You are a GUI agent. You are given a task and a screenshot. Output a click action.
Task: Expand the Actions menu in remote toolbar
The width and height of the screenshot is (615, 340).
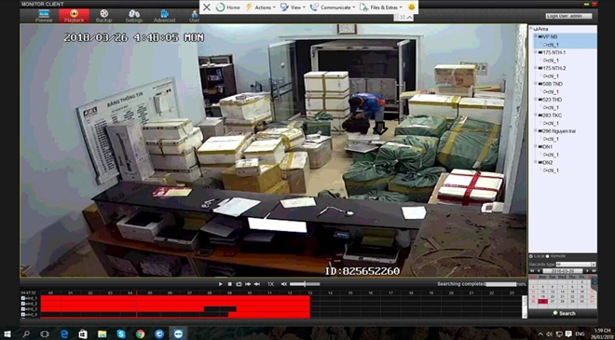(x=260, y=7)
